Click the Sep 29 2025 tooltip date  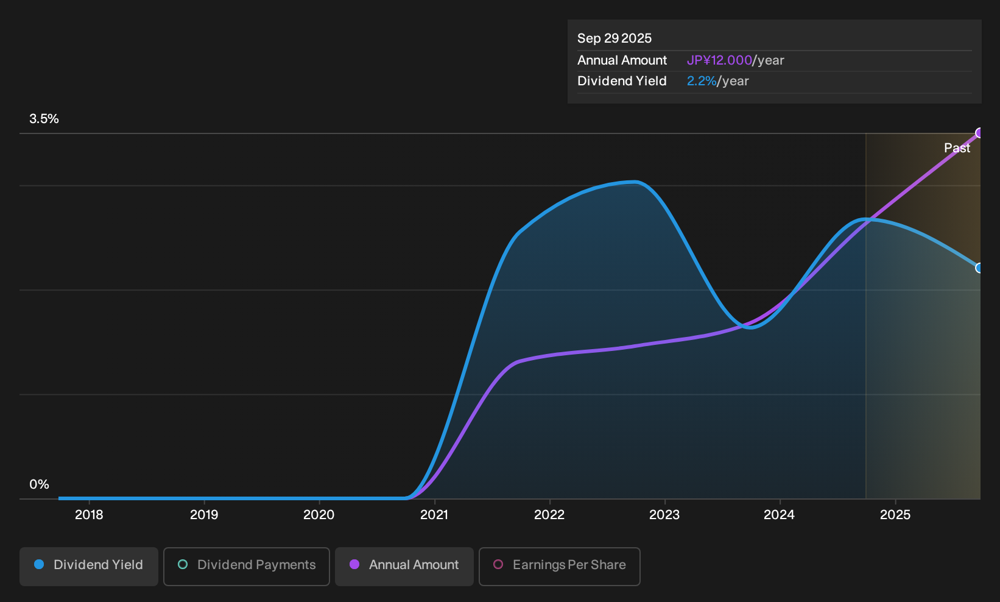point(614,38)
